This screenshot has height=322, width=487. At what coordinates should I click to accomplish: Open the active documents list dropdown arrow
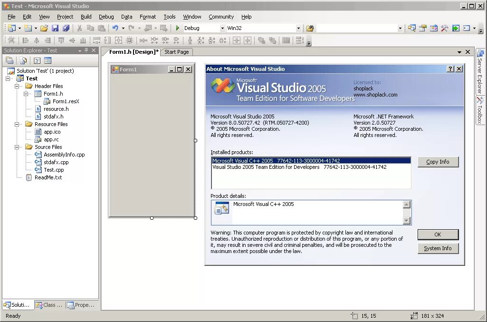coord(459,52)
